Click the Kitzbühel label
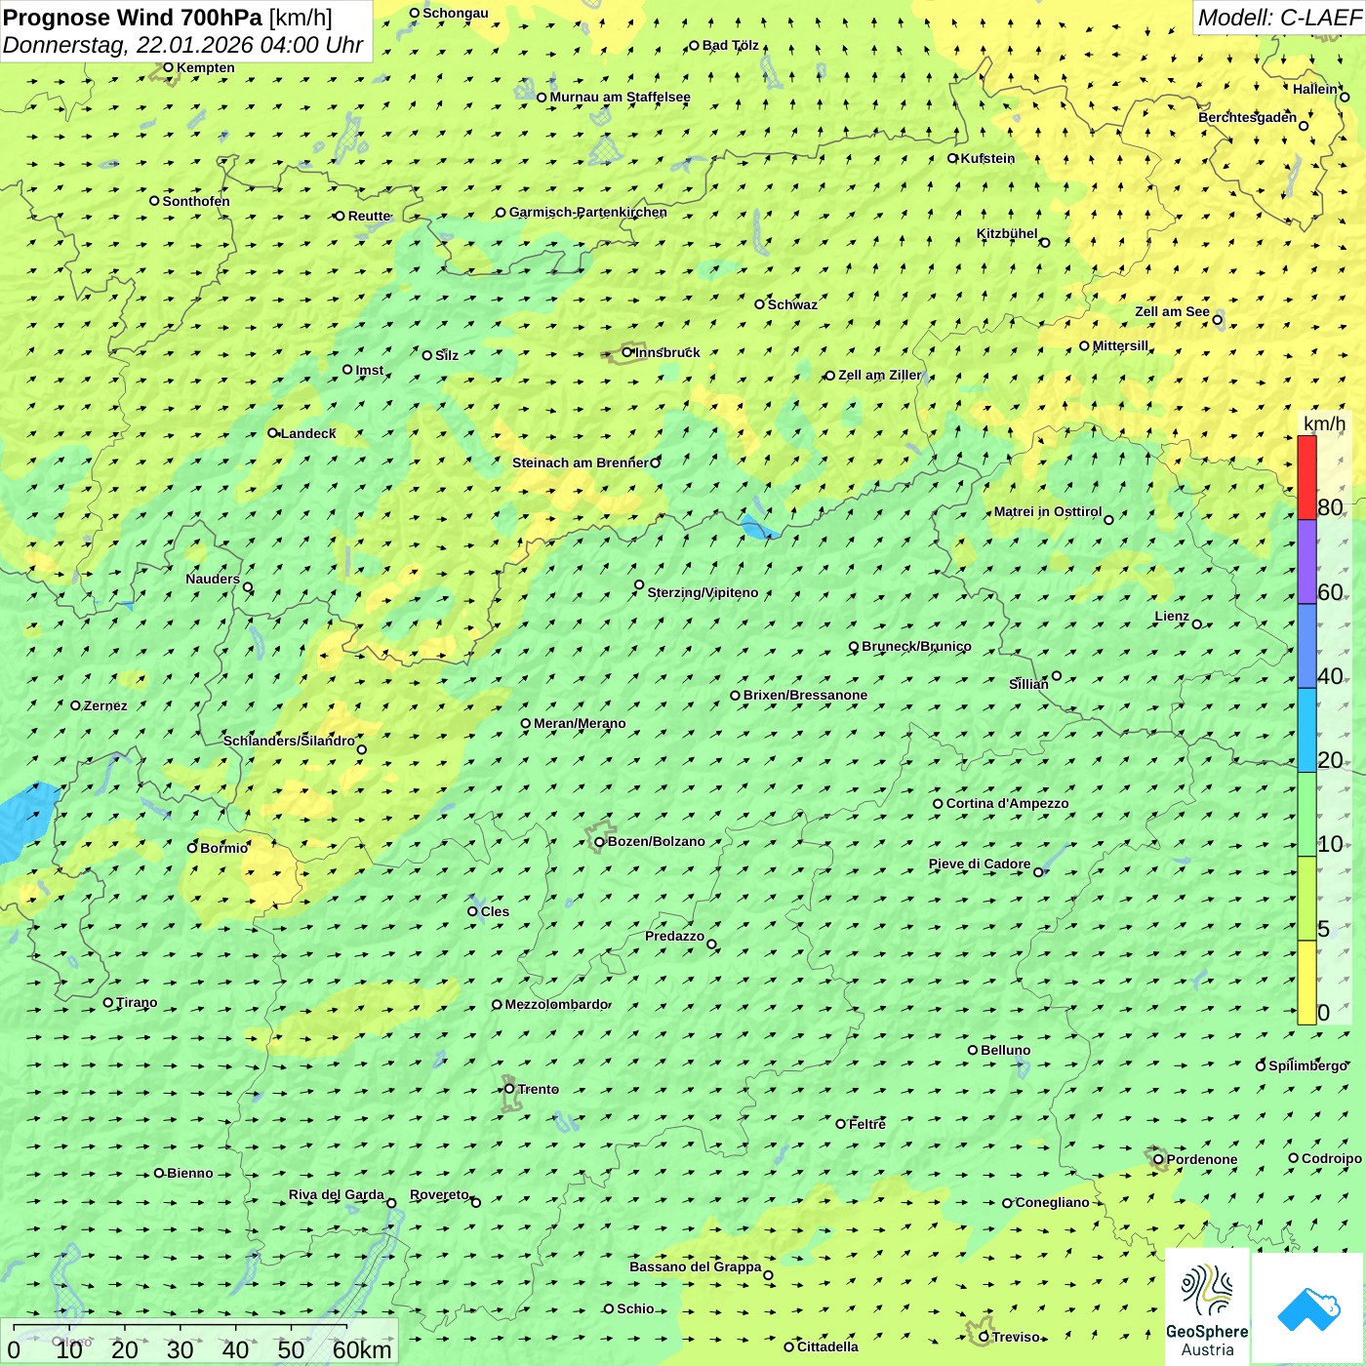 pos(1007,233)
